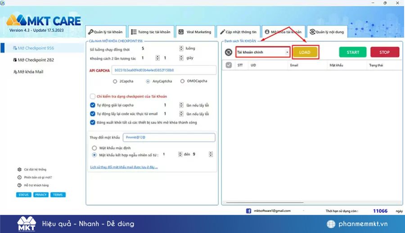Open the Tài khoản chính dropdown

click(263, 52)
